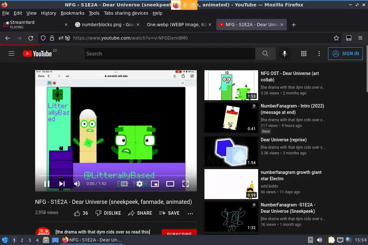Open the channel avatar
Viewport: 368px width, 245px height.
(x=43, y=231)
